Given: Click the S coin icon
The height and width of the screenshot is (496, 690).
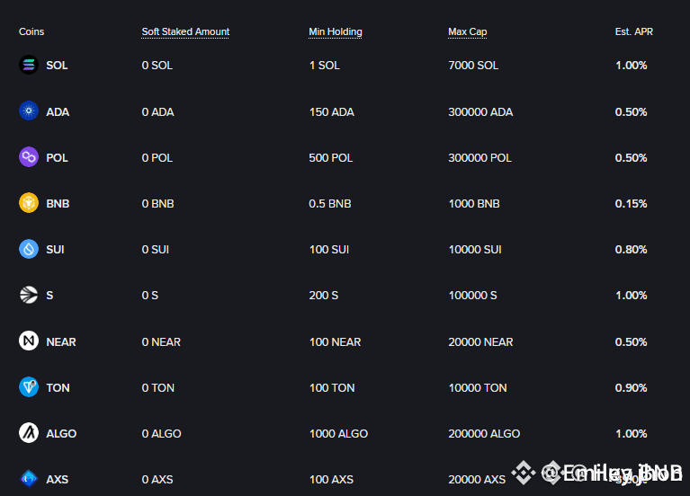Looking at the screenshot, I should coord(29,295).
